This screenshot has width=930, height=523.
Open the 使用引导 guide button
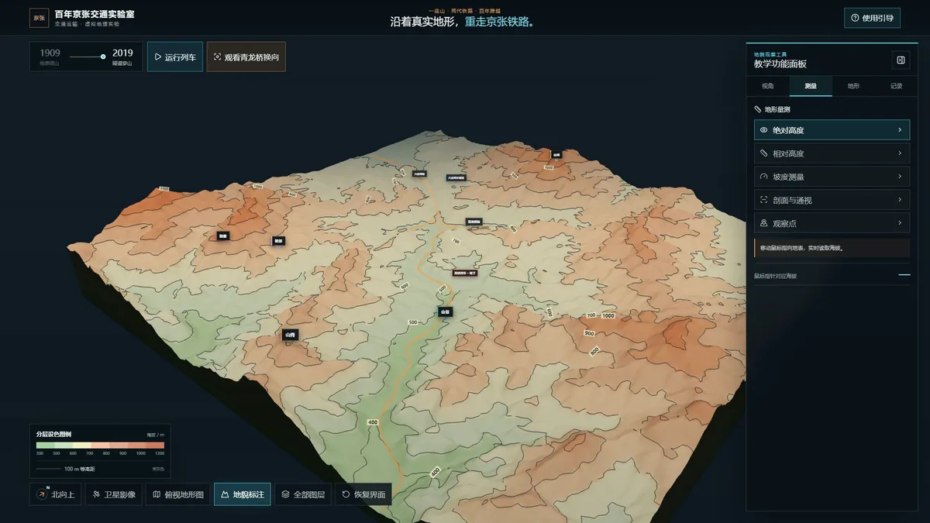click(x=872, y=18)
